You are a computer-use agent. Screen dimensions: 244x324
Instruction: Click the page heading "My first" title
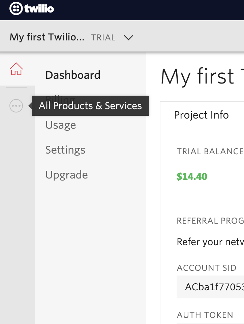(x=197, y=76)
